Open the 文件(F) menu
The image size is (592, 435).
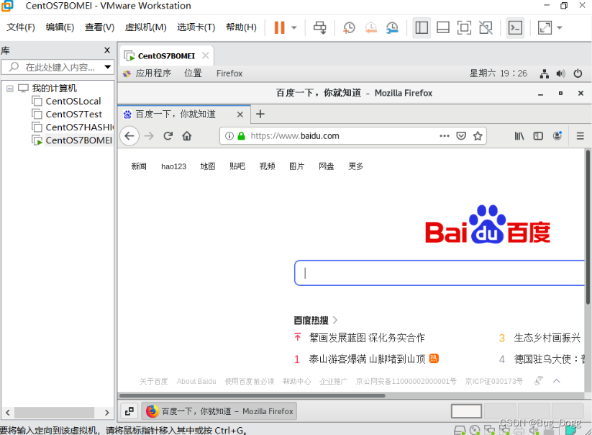coord(21,27)
